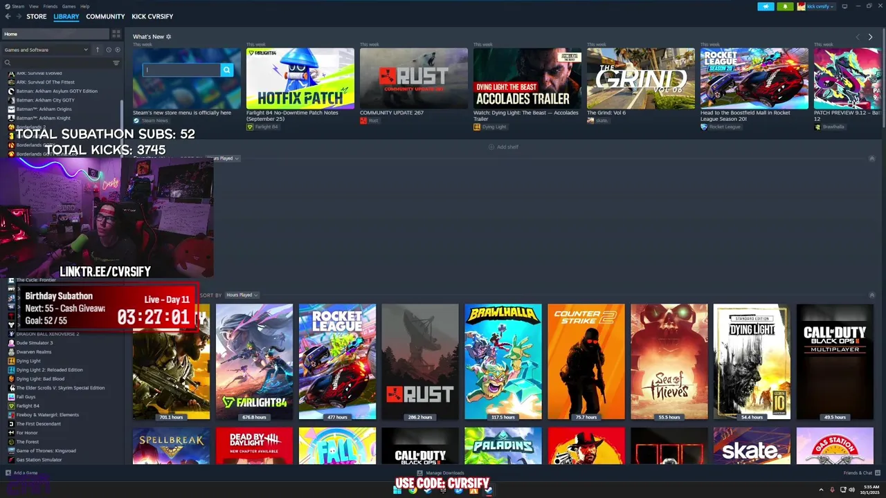Click Batman: Arkham Origins list icon
The width and height of the screenshot is (886, 498).
(x=11, y=109)
